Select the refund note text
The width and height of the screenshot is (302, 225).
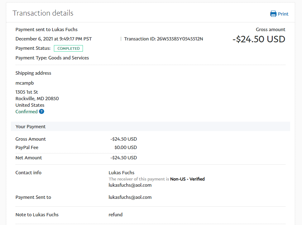(115, 215)
